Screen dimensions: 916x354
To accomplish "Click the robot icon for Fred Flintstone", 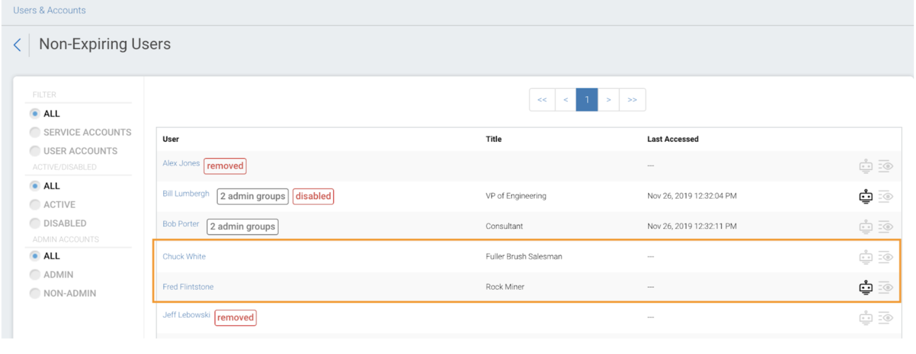I will click(865, 287).
